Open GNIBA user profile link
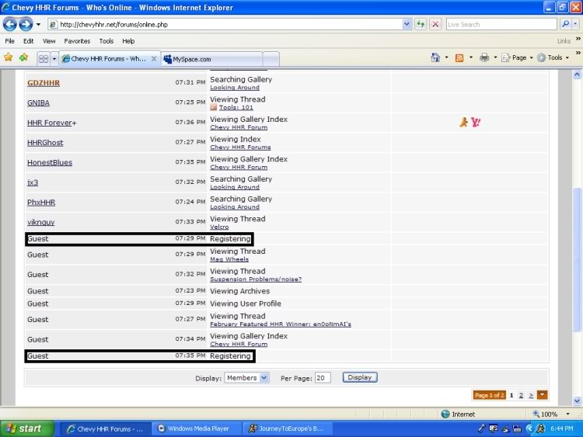The width and height of the screenshot is (583, 437). [x=38, y=102]
